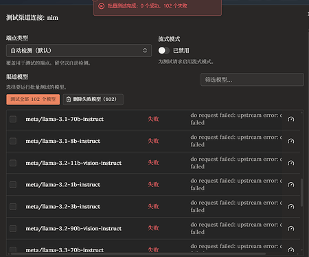Select checkbox for meta/llama-3.2-1b-instruct
Viewport: 309px width, 257px height.
coord(13,185)
